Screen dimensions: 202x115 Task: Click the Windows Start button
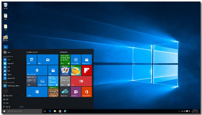pos(4,111)
